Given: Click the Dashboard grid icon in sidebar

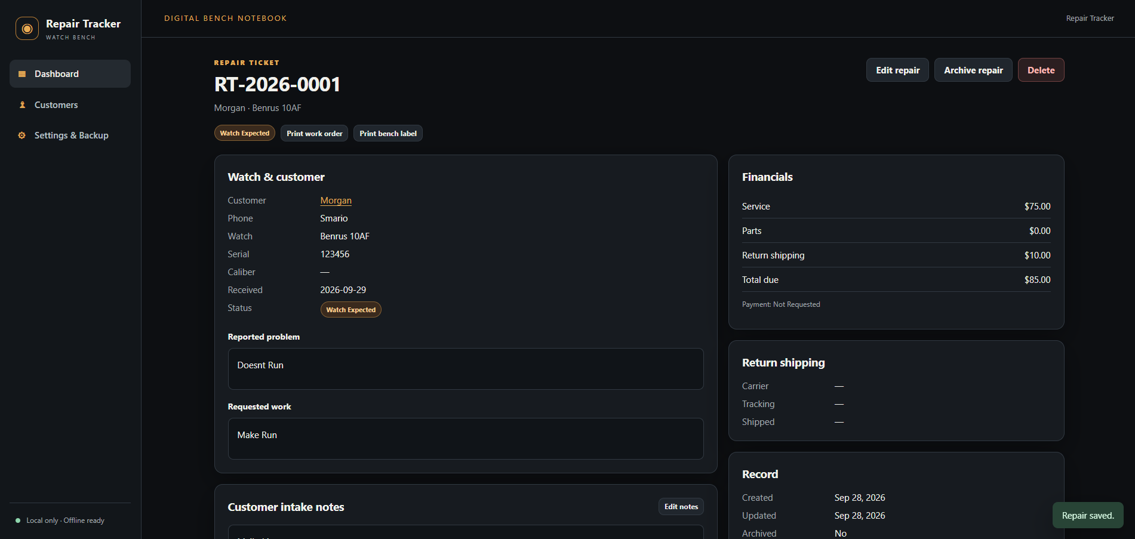Looking at the screenshot, I should (x=22, y=74).
